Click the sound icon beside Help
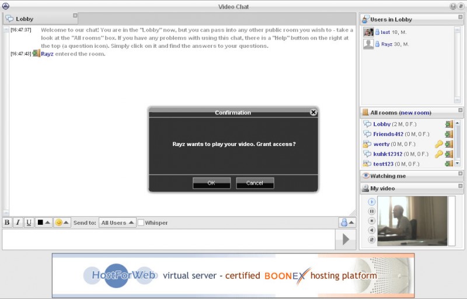The image size is (467, 299). [x=461, y=6]
